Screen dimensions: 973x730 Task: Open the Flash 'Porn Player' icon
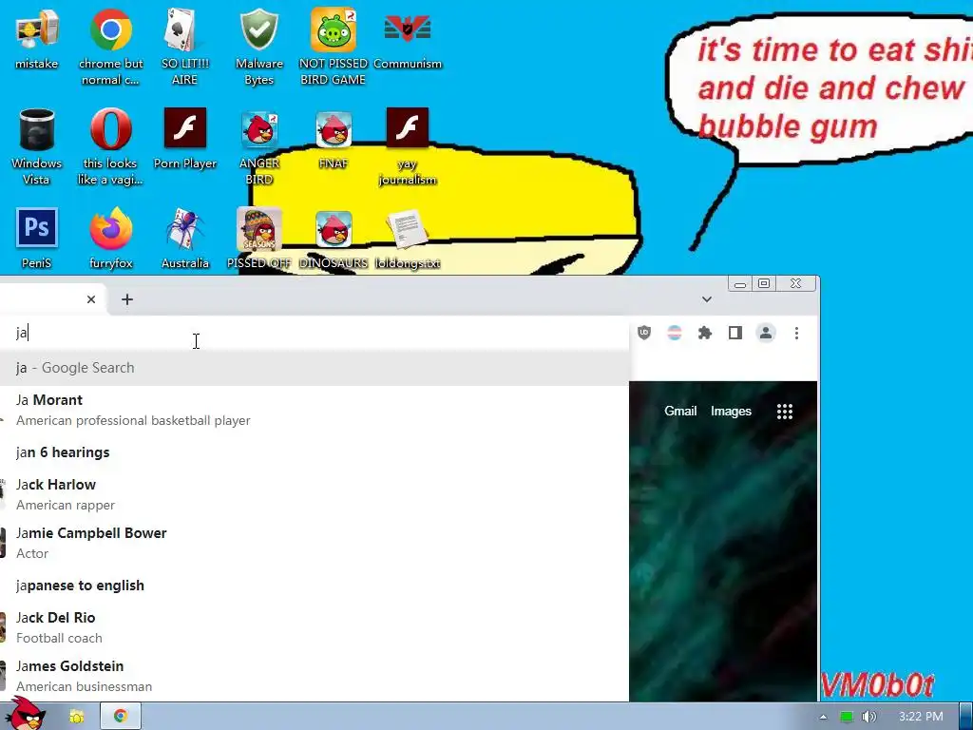pyautogui.click(x=185, y=140)
